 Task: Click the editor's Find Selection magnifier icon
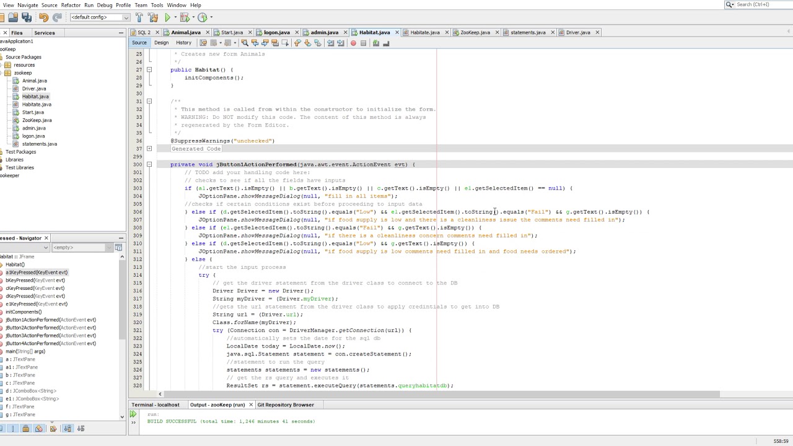pos(244,43)
